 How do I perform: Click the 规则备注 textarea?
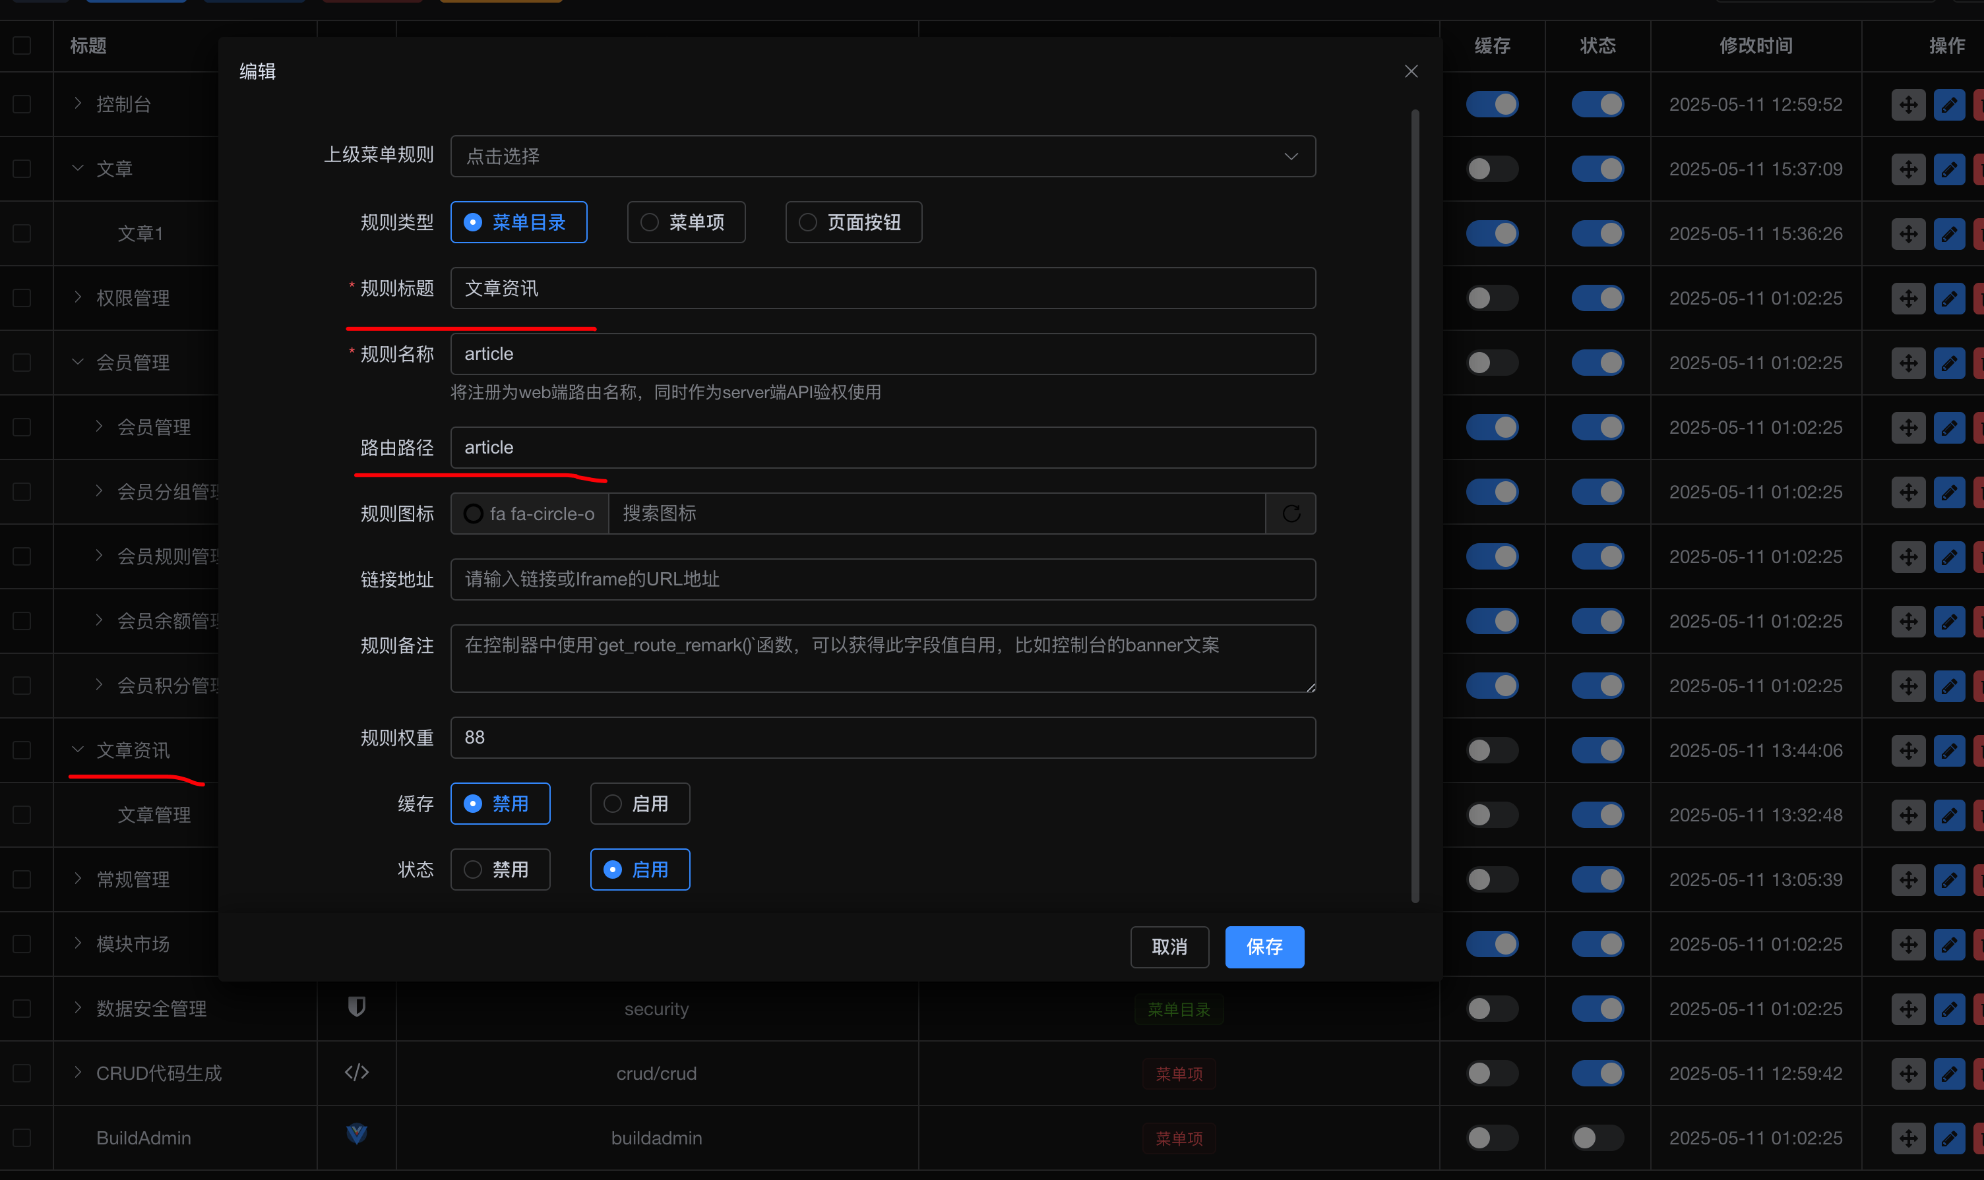pyautogui.click(x=883, y=659)
